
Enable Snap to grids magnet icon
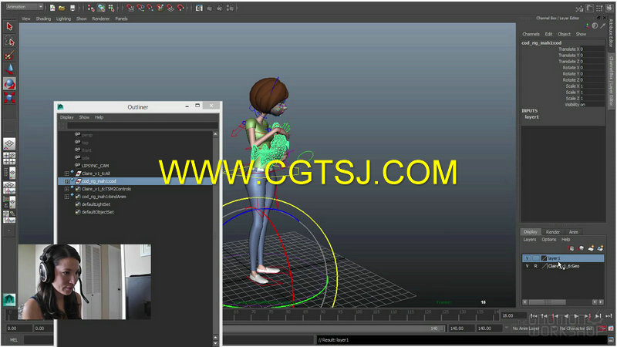click(130, 8)
